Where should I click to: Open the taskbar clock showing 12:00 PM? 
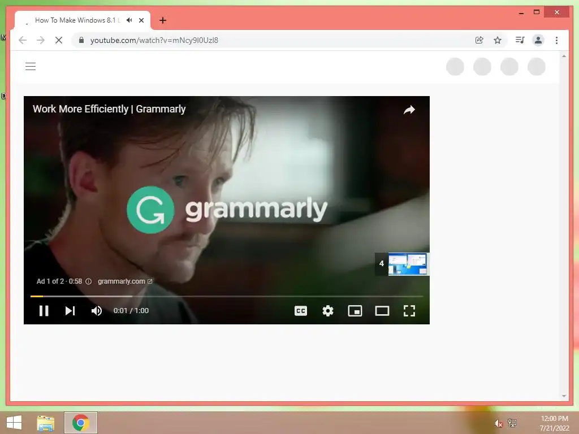click(554, 423)
